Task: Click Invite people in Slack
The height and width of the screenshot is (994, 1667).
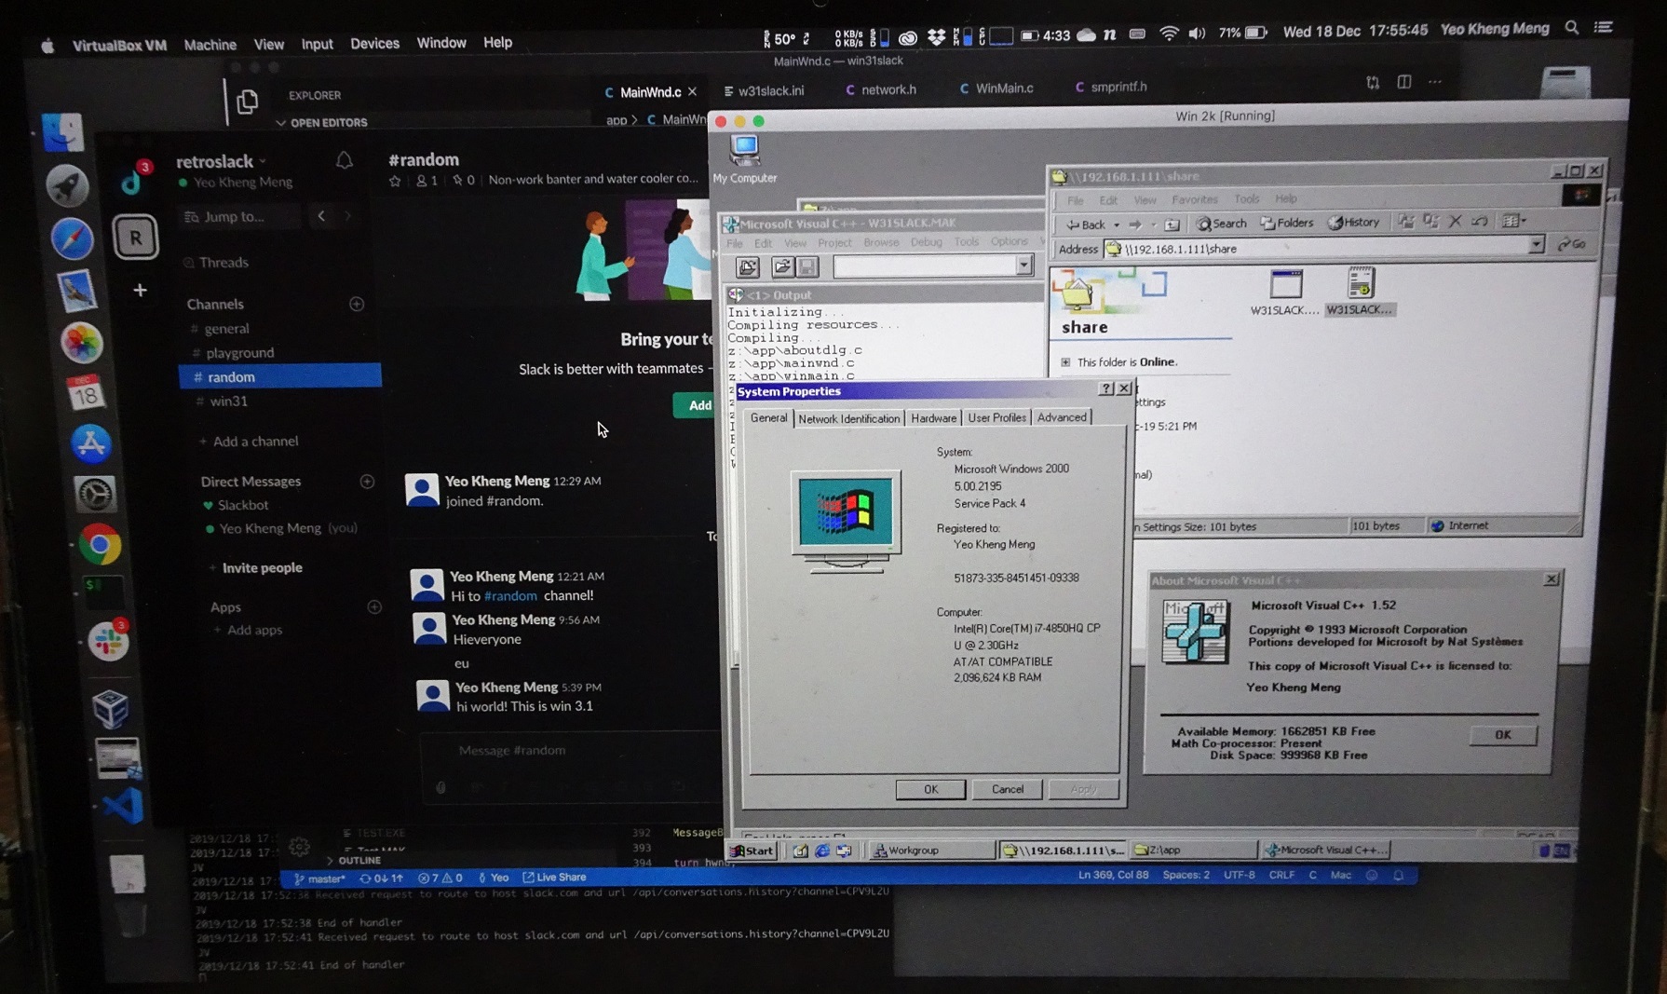Action: [x=262, y=567]
